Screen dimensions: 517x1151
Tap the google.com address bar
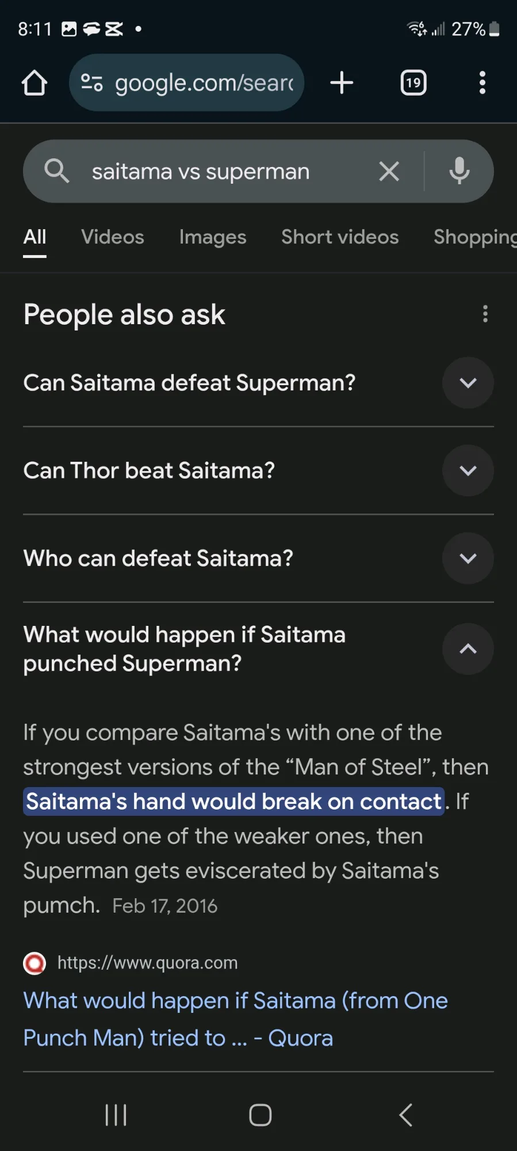coord(204,83)
